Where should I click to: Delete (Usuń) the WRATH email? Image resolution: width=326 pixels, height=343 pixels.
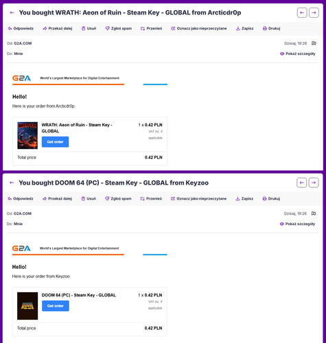(x=89, y=28)
